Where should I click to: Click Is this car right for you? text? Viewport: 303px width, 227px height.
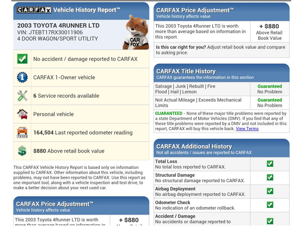[181, 47]
